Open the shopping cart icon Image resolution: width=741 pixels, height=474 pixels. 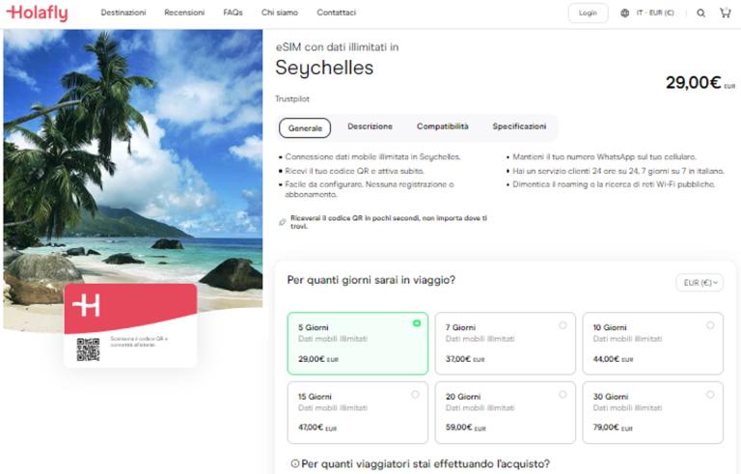tap(725, 13)
